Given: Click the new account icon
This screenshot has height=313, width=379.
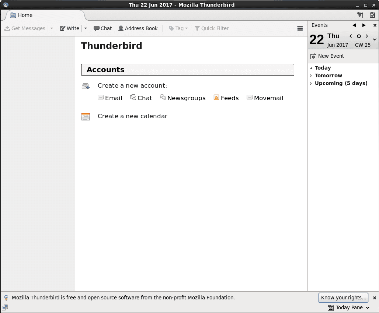Looking at the screenshot, I should point(86,86).
